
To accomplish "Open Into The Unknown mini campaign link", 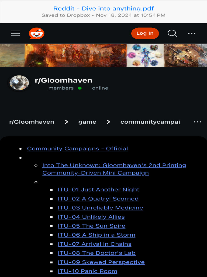I will click(x=114, y=169).
